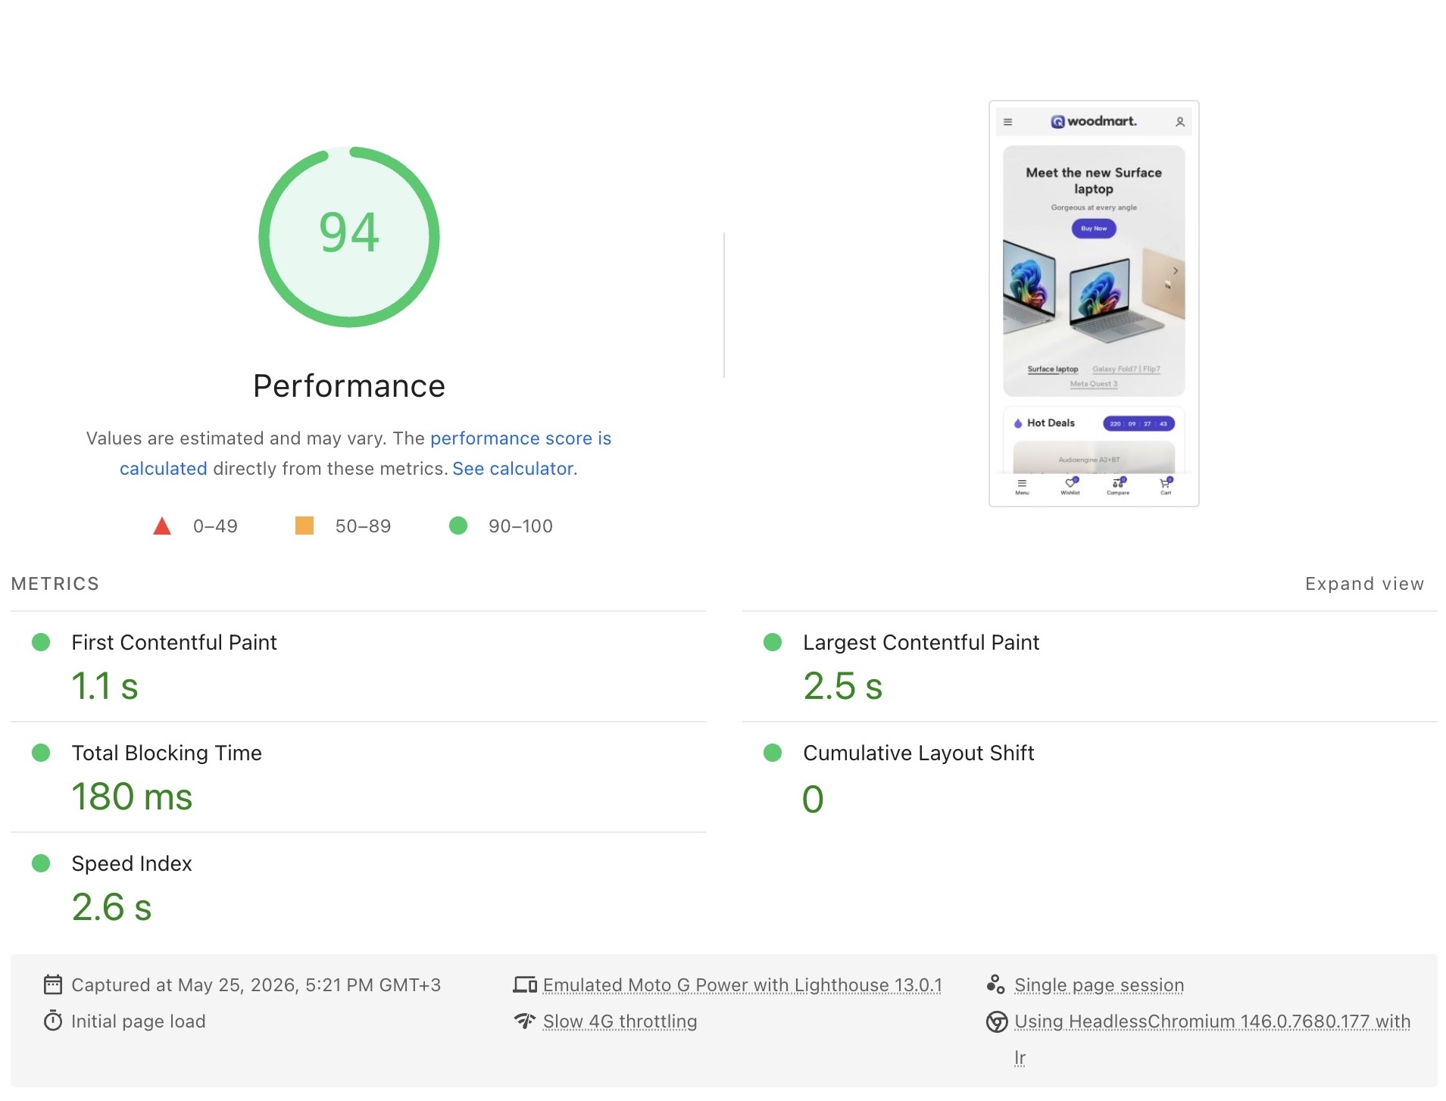The height and width of the screenshot is (1101, 1446).
Task: Click the calendar icon beside Captured at
Action: (53, 984)
